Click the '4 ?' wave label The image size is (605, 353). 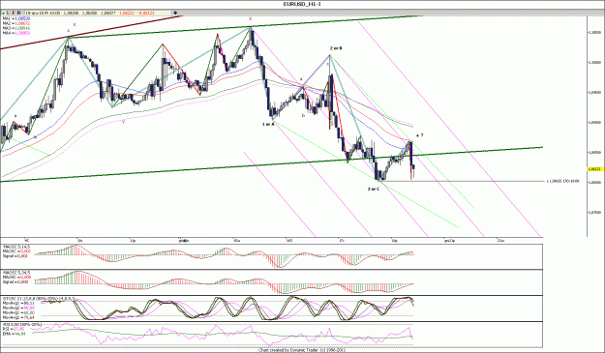420,135
